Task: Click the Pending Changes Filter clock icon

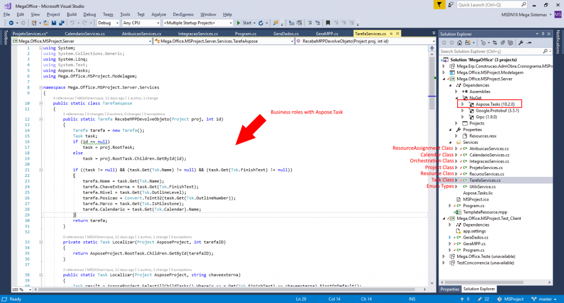Action: (483, 43)
